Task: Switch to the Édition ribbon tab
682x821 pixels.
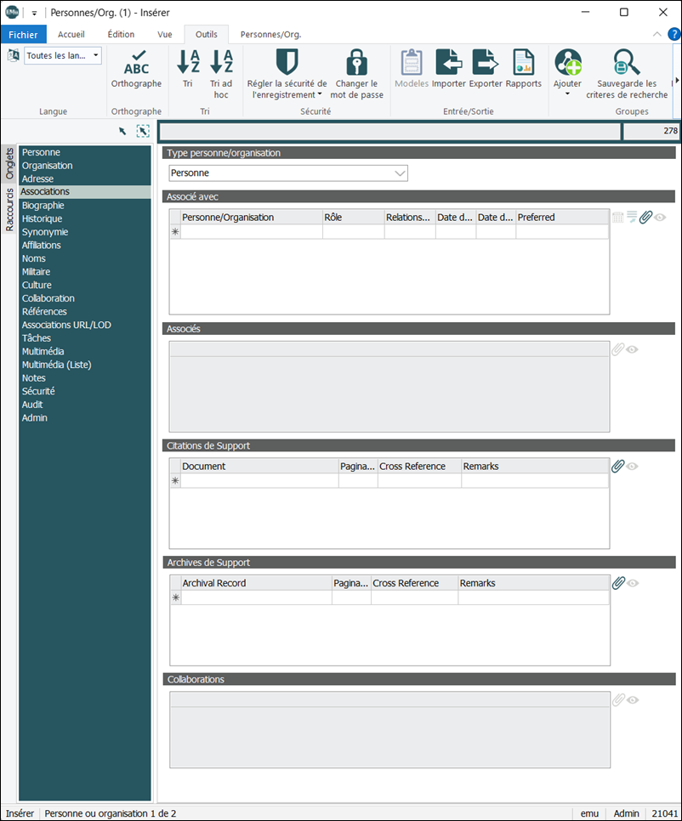Action: click(121, 35)
